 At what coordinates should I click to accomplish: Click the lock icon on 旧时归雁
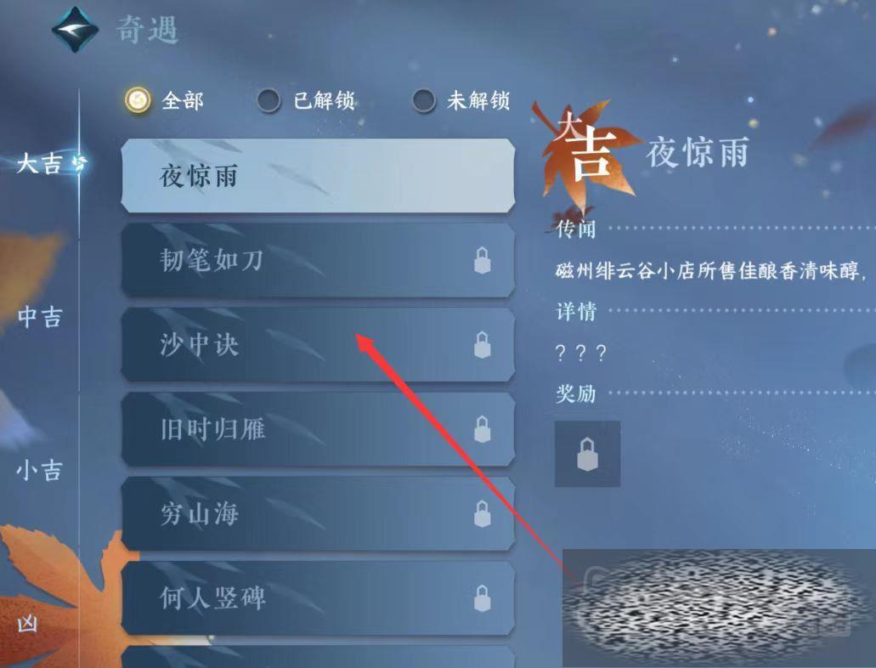[x=482, y=429]
